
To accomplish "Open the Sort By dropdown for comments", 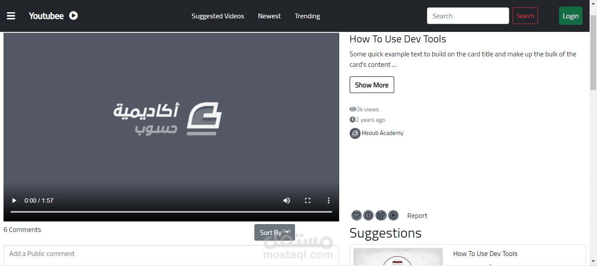I will pyautogui.click(x=274, y=232).
